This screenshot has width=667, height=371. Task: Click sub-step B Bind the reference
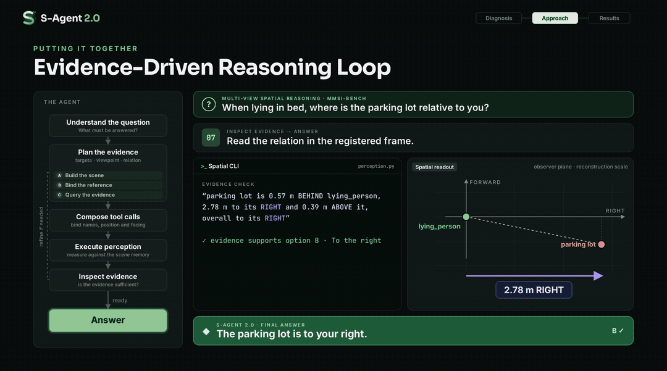(x=108, y=185)
